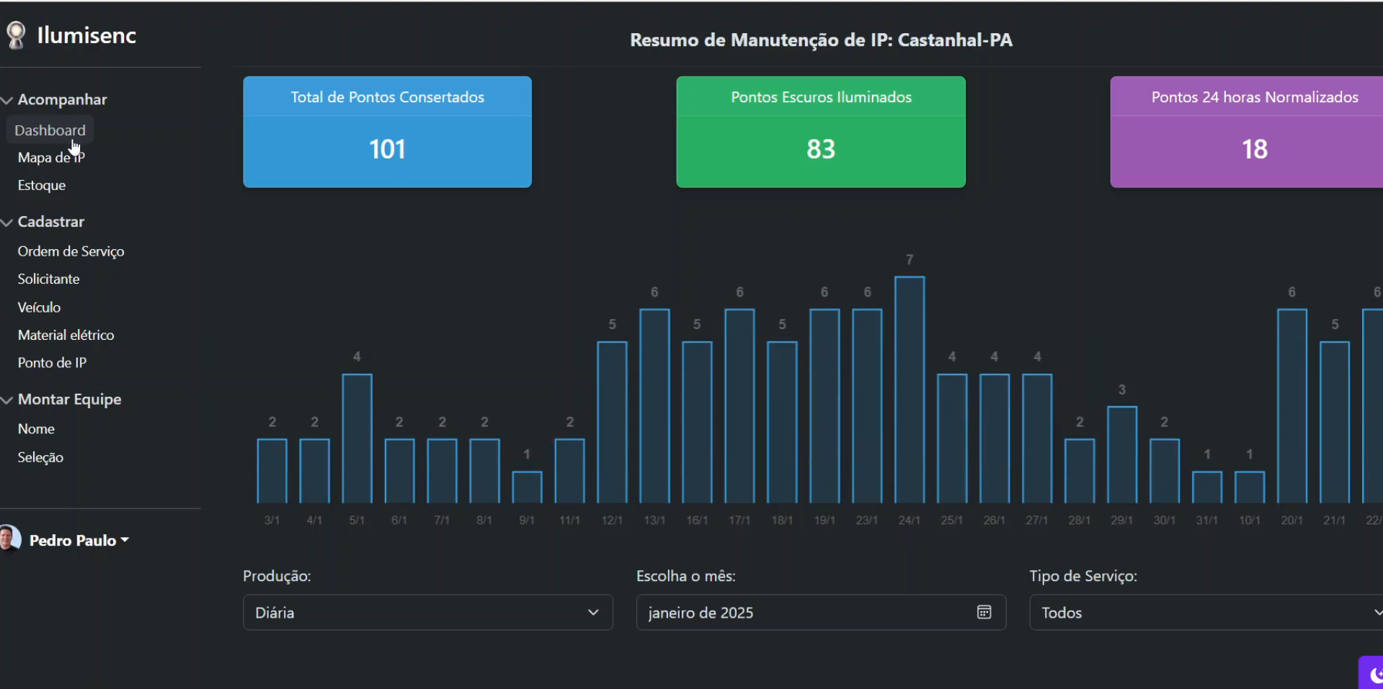Image resolution: width=1383 pixels, height=689 pixels.
Task: Click the Total de Pontos Consertados card
Action: (x=387, y=132)
